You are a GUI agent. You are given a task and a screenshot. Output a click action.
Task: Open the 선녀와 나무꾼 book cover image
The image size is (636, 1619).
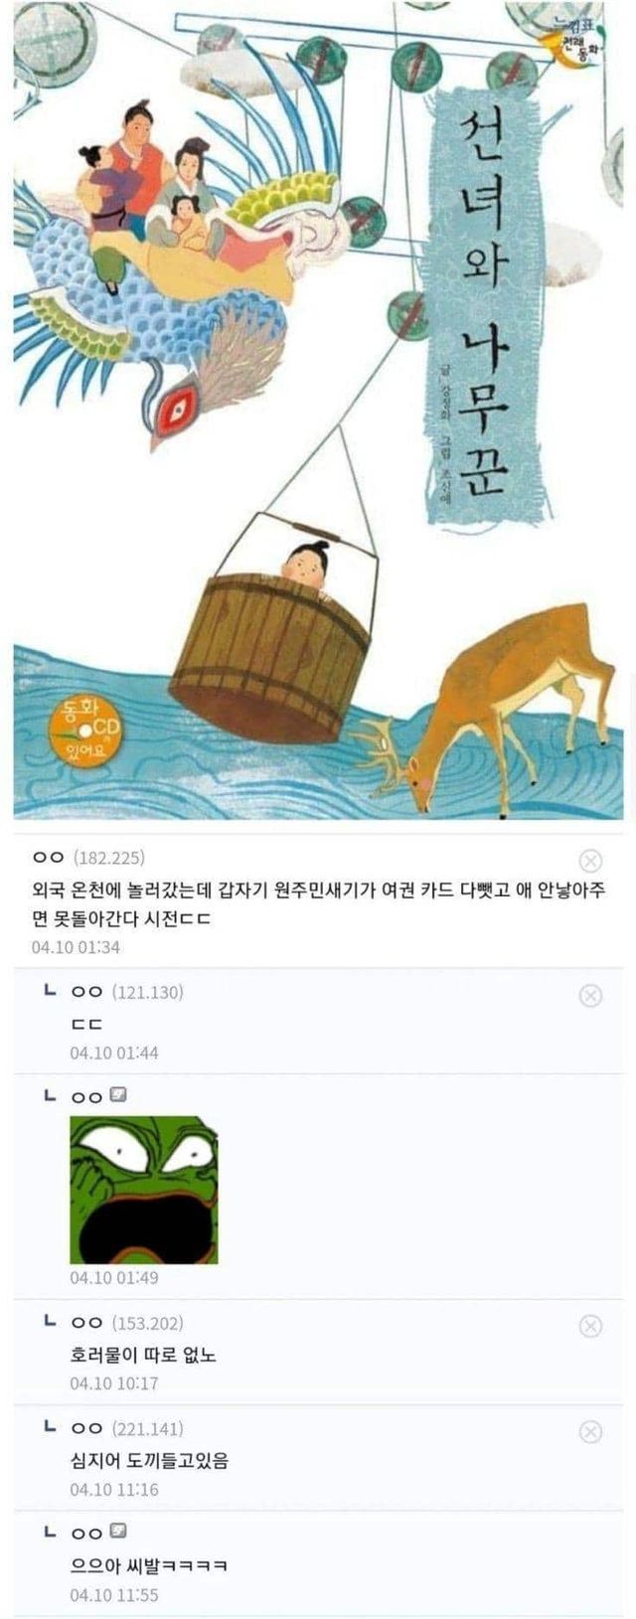point(318,407)
